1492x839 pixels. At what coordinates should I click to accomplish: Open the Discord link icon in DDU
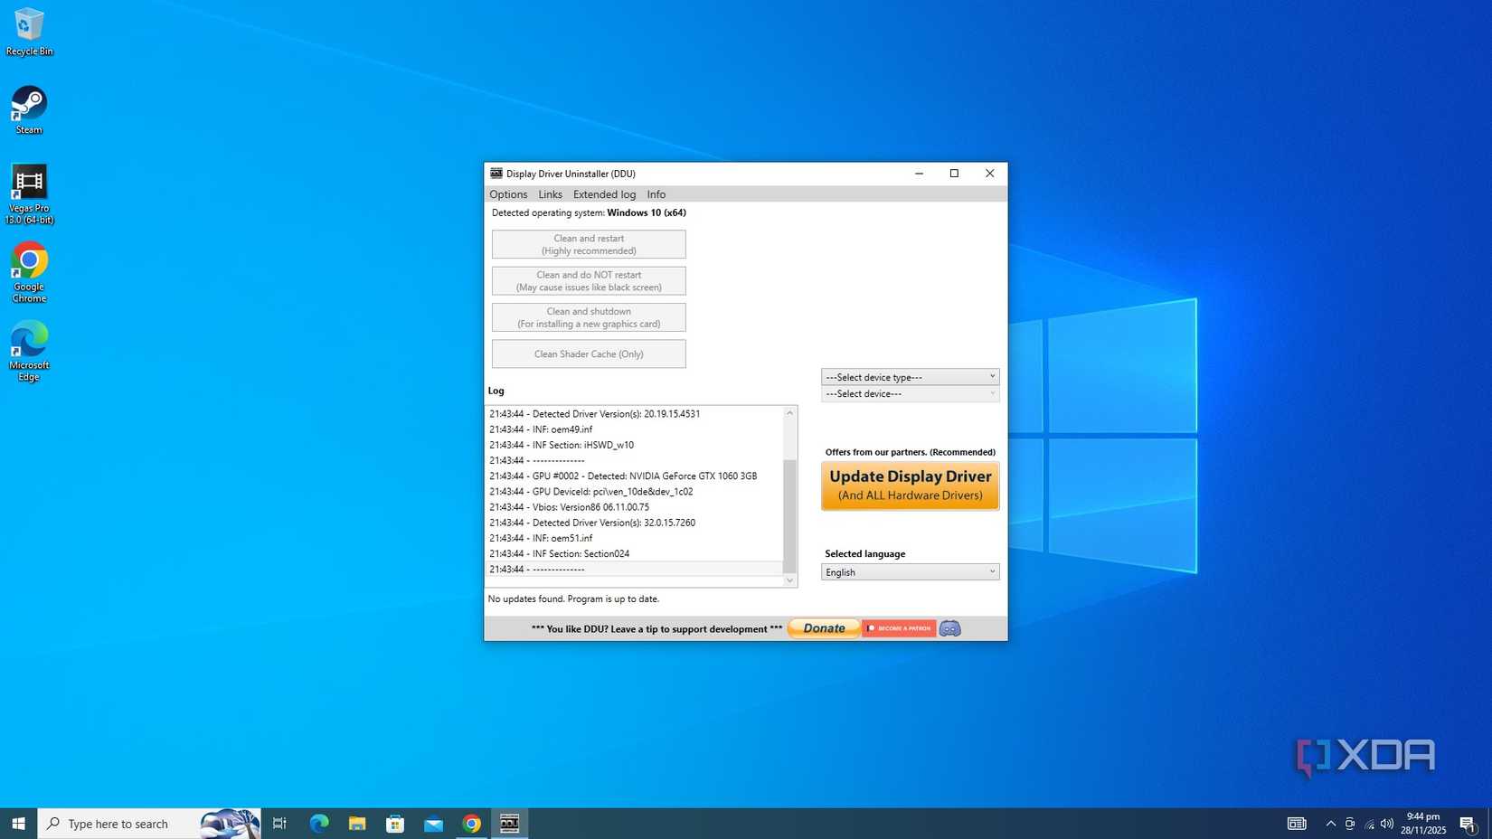949,628
